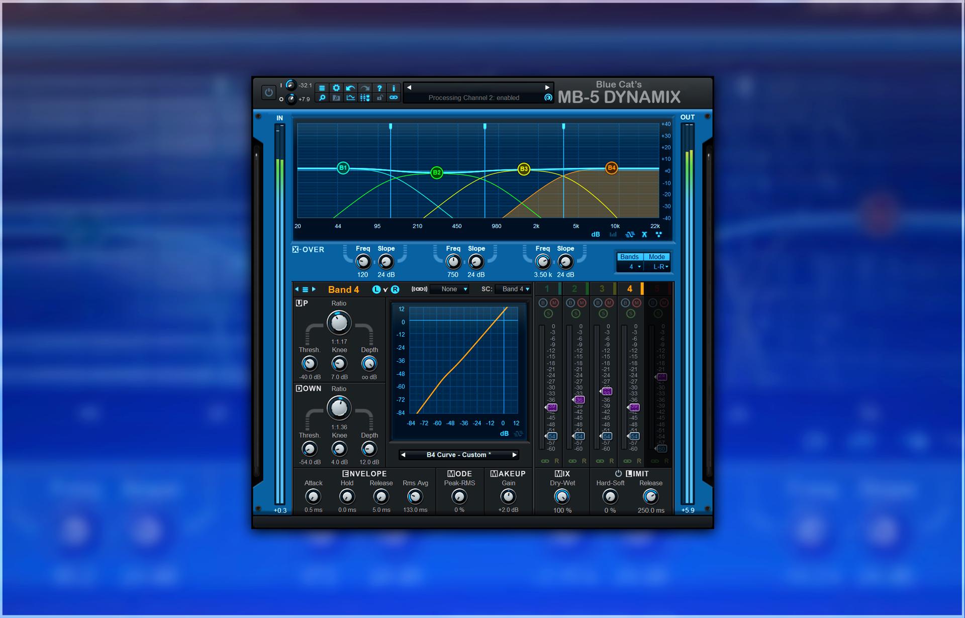Switch to band tab 3
This screenshot has height=618, width=965.
point(603,288)
